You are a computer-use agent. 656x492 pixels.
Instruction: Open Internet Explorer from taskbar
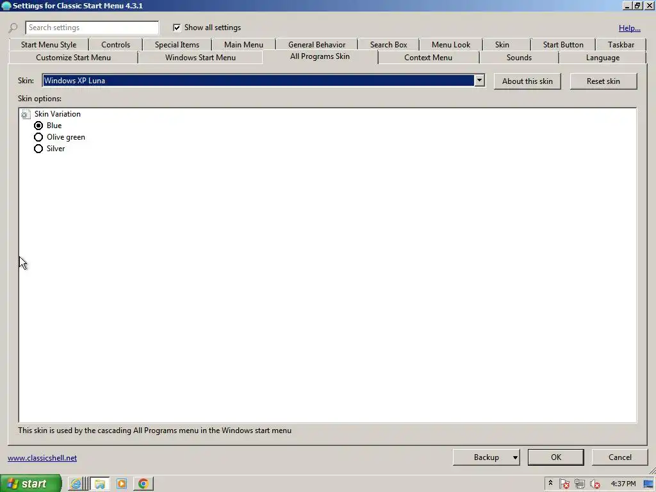tap(76, 484)
